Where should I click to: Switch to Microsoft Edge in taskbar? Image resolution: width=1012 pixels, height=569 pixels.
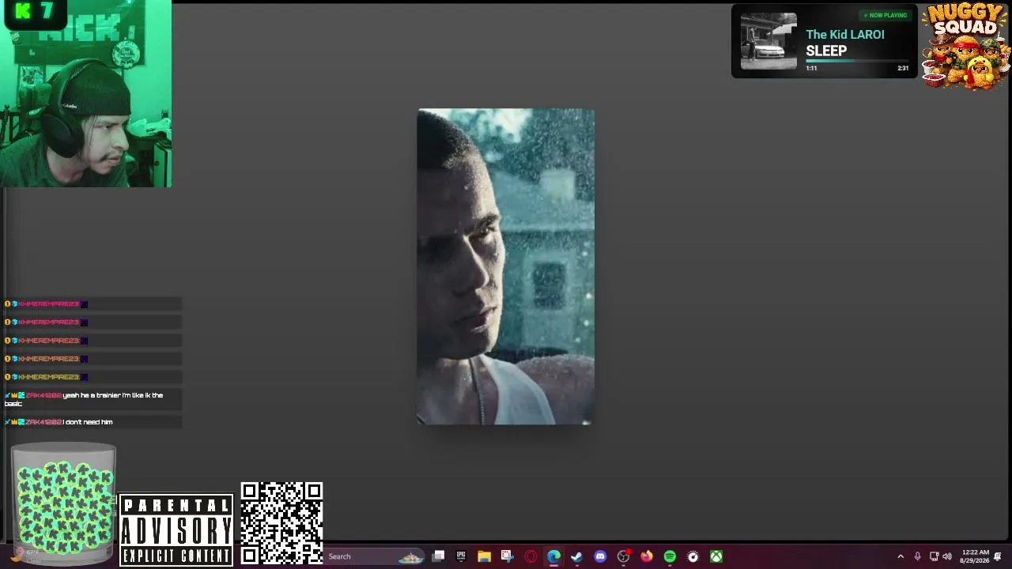pyautogui.click(x=553, y=556)
